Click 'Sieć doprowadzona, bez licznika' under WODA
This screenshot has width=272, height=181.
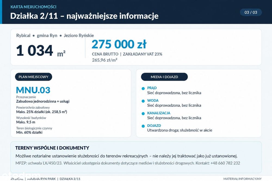coord(174,105)
